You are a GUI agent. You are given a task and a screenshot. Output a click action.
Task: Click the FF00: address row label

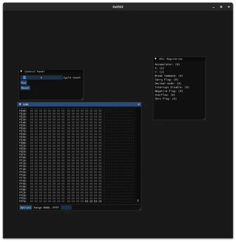(23, 158)
